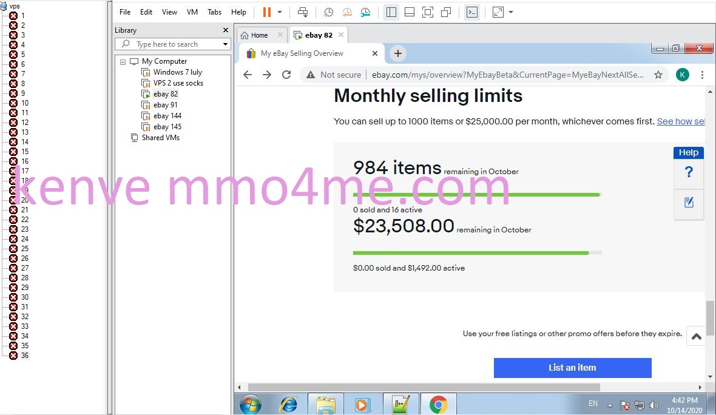Open Notepad++ from the taskbar

tap(400, 405)
